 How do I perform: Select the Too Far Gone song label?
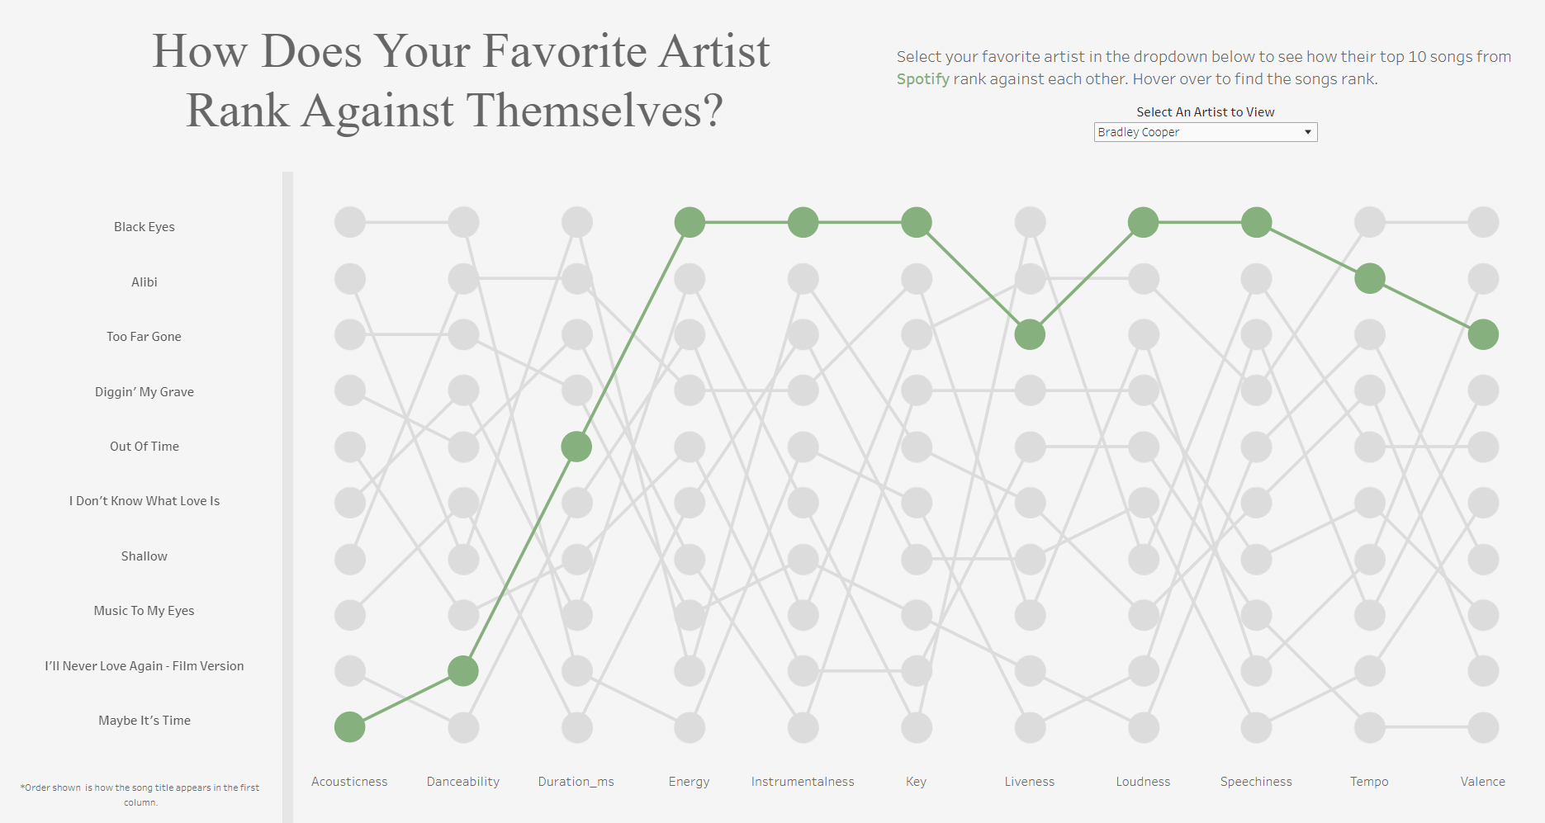(x=144, y=337)
